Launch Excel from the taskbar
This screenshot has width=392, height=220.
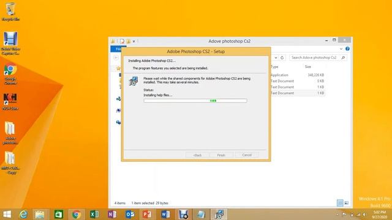pyautogui.click(x=94, y=215)
